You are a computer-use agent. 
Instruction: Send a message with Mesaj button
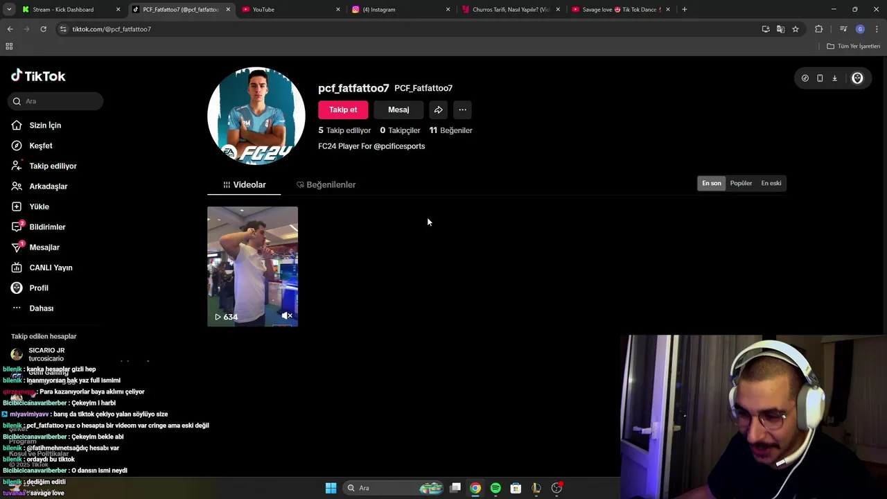[x=398, y=110]
